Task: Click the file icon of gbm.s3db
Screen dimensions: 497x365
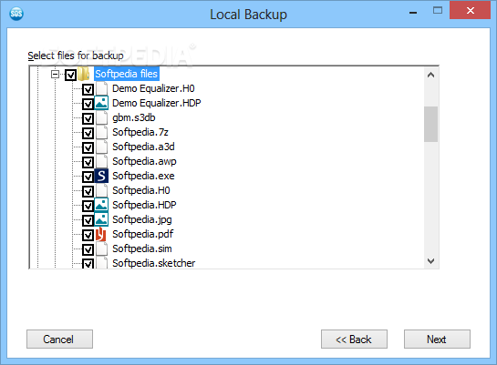Action: [x=101, y=117]
